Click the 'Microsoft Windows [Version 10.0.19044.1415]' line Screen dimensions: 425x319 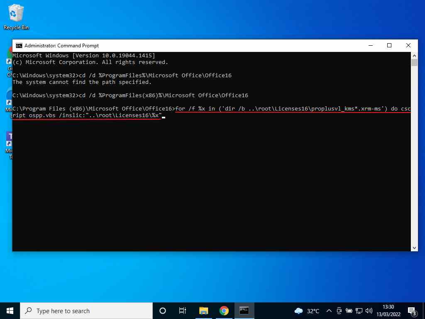(x=84, y=55)
